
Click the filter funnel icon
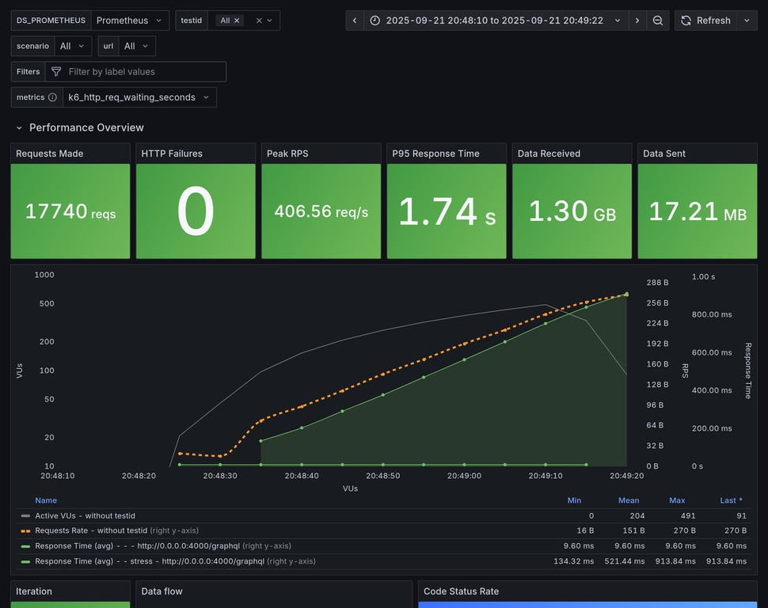click(x=56, y=72)
